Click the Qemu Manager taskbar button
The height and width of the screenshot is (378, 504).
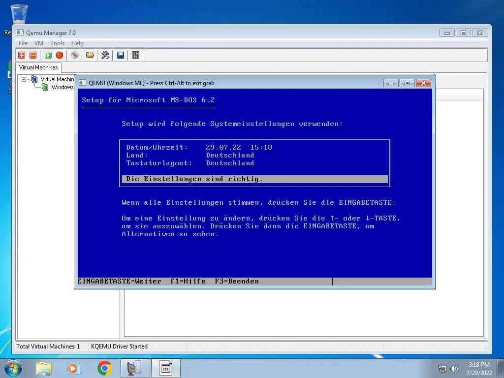click(135, 368)
